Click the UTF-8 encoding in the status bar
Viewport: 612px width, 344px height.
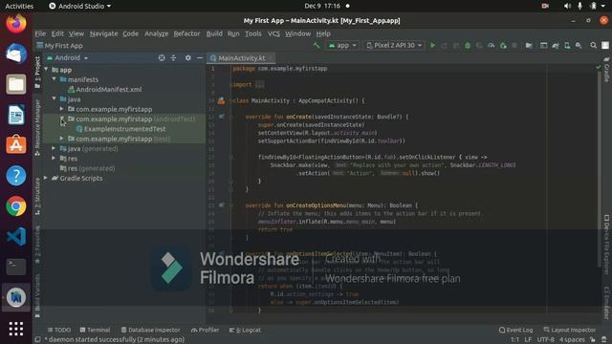pos(545,340)
